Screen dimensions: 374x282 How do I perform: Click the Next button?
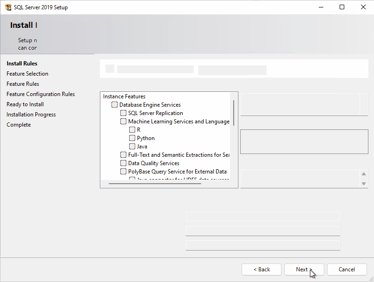pos(304,269)
